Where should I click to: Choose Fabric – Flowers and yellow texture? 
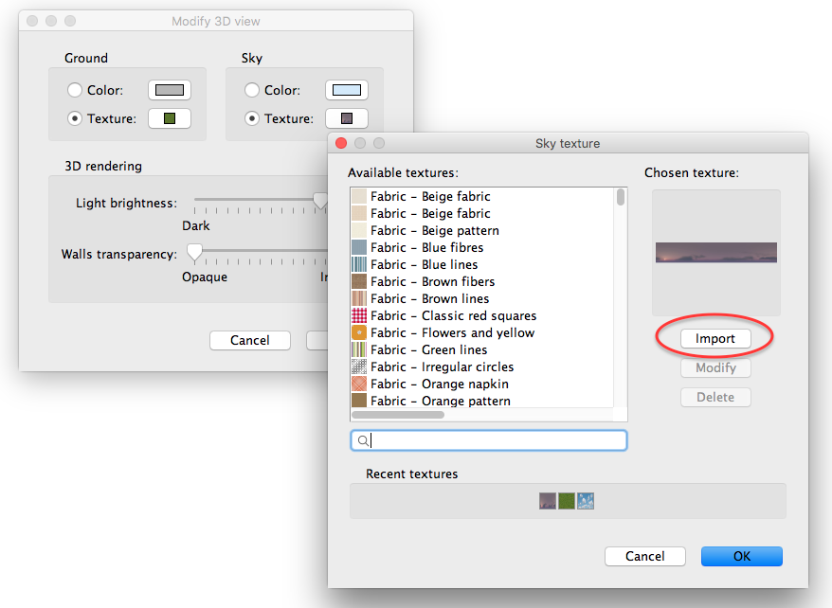452,332
